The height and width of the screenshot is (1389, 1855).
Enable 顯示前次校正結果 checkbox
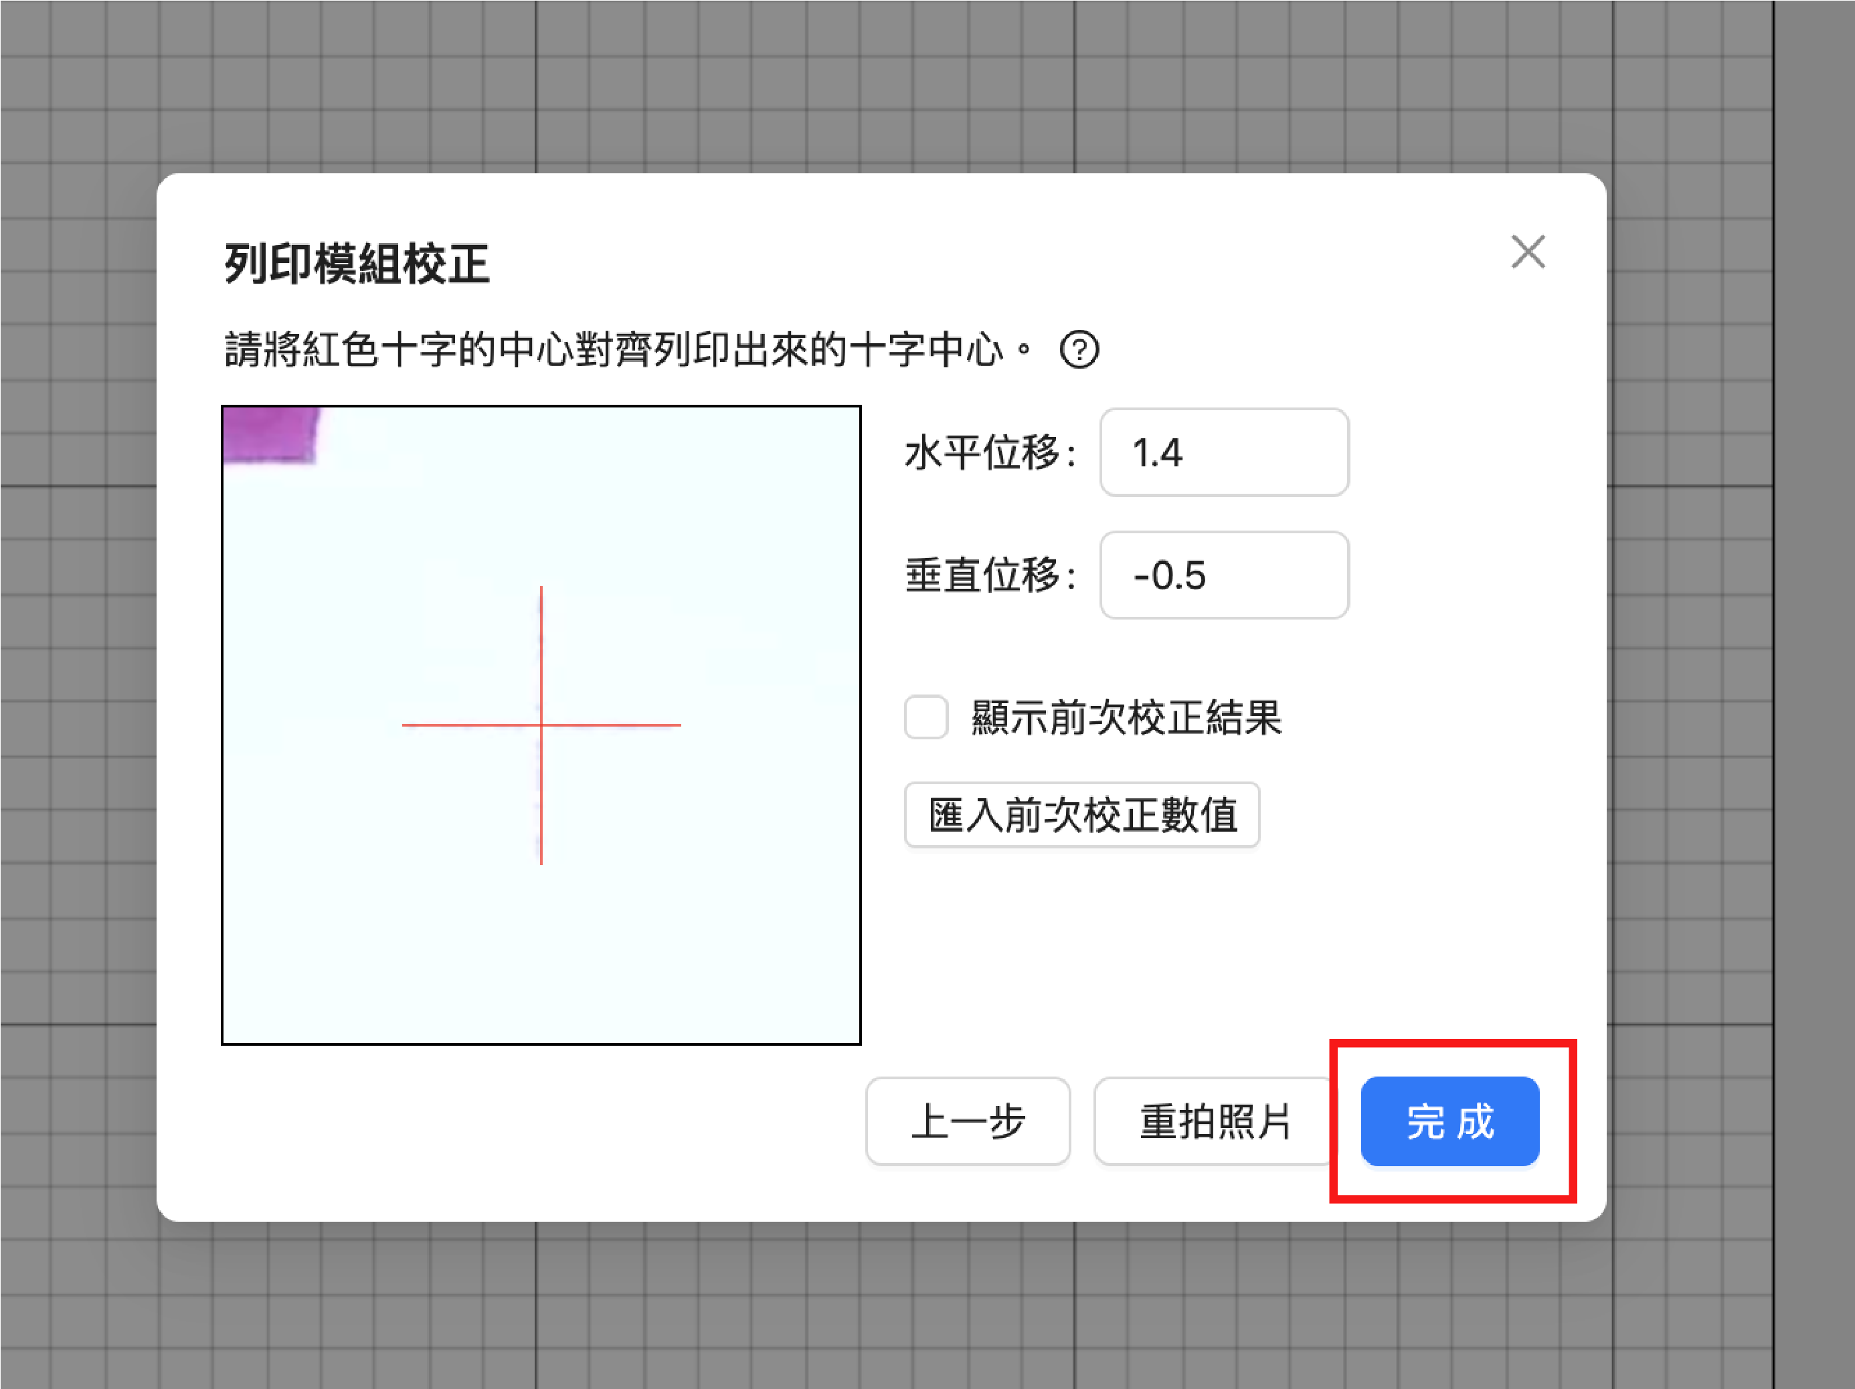tap(925, 717)
